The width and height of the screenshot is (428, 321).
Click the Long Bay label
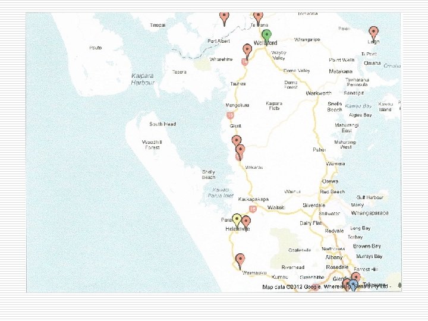360,228
